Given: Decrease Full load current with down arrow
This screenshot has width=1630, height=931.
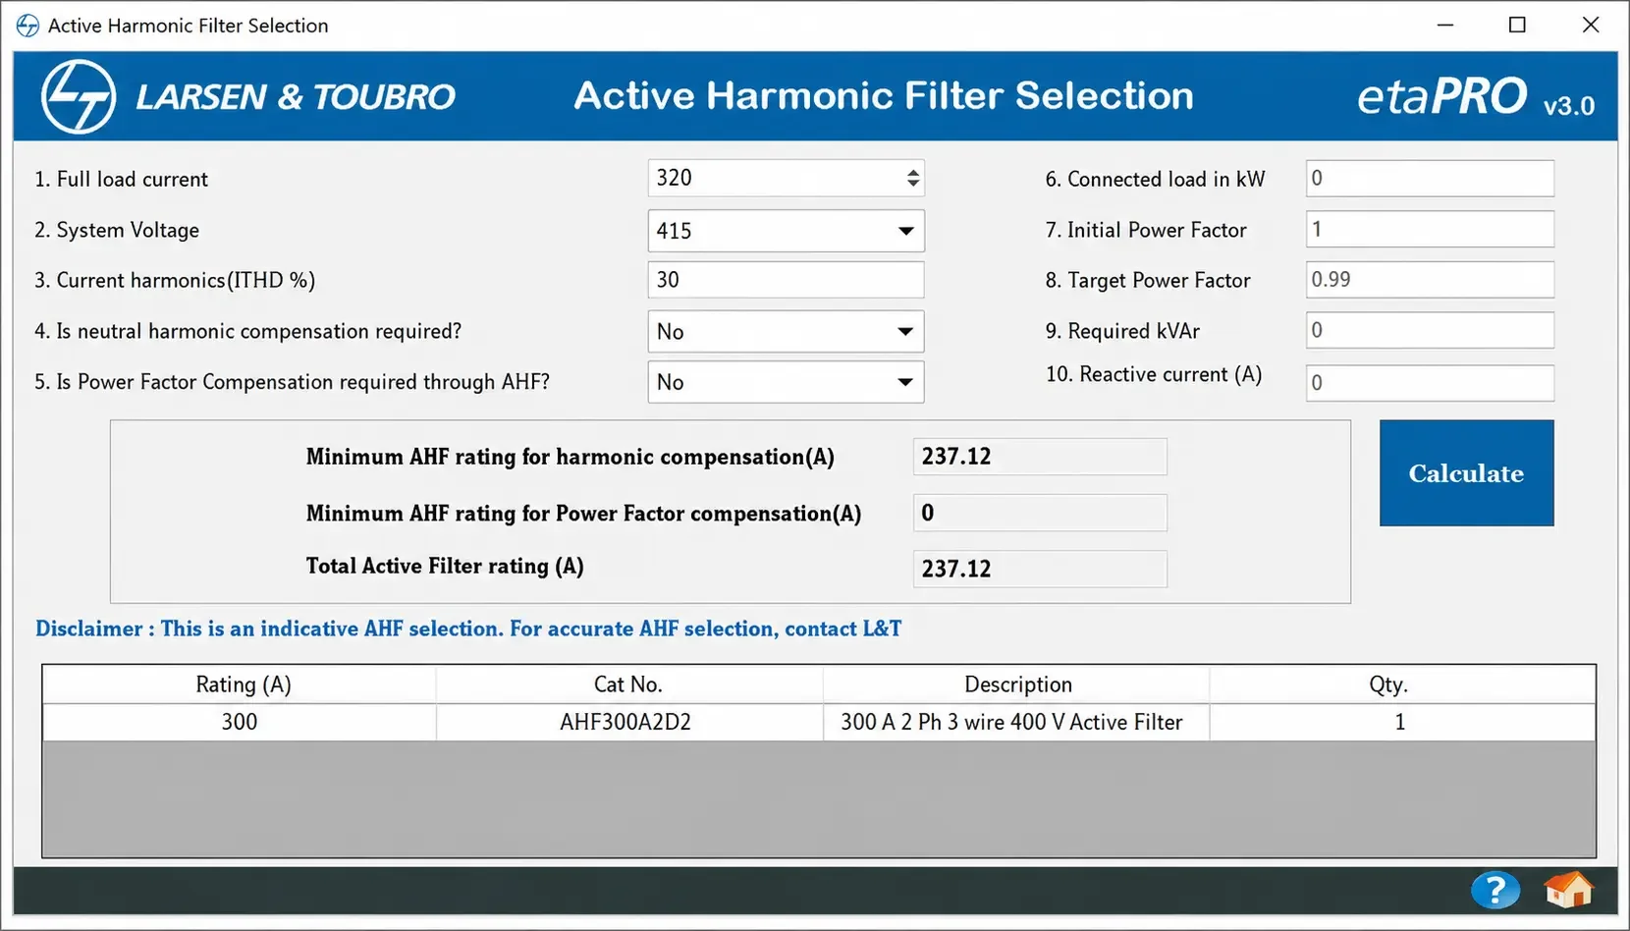Looking at the screenshot, I should click(913, 185).
